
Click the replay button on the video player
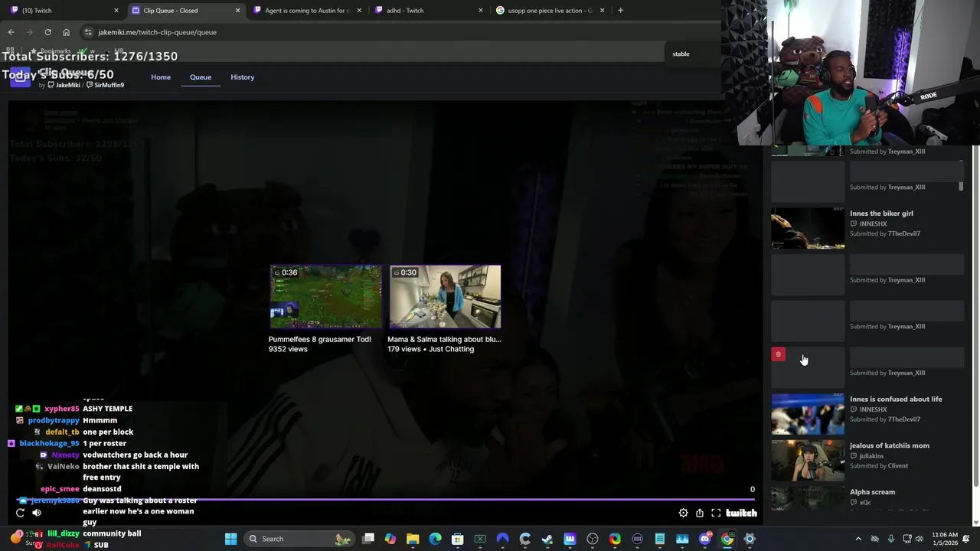[x=20, y=513]
